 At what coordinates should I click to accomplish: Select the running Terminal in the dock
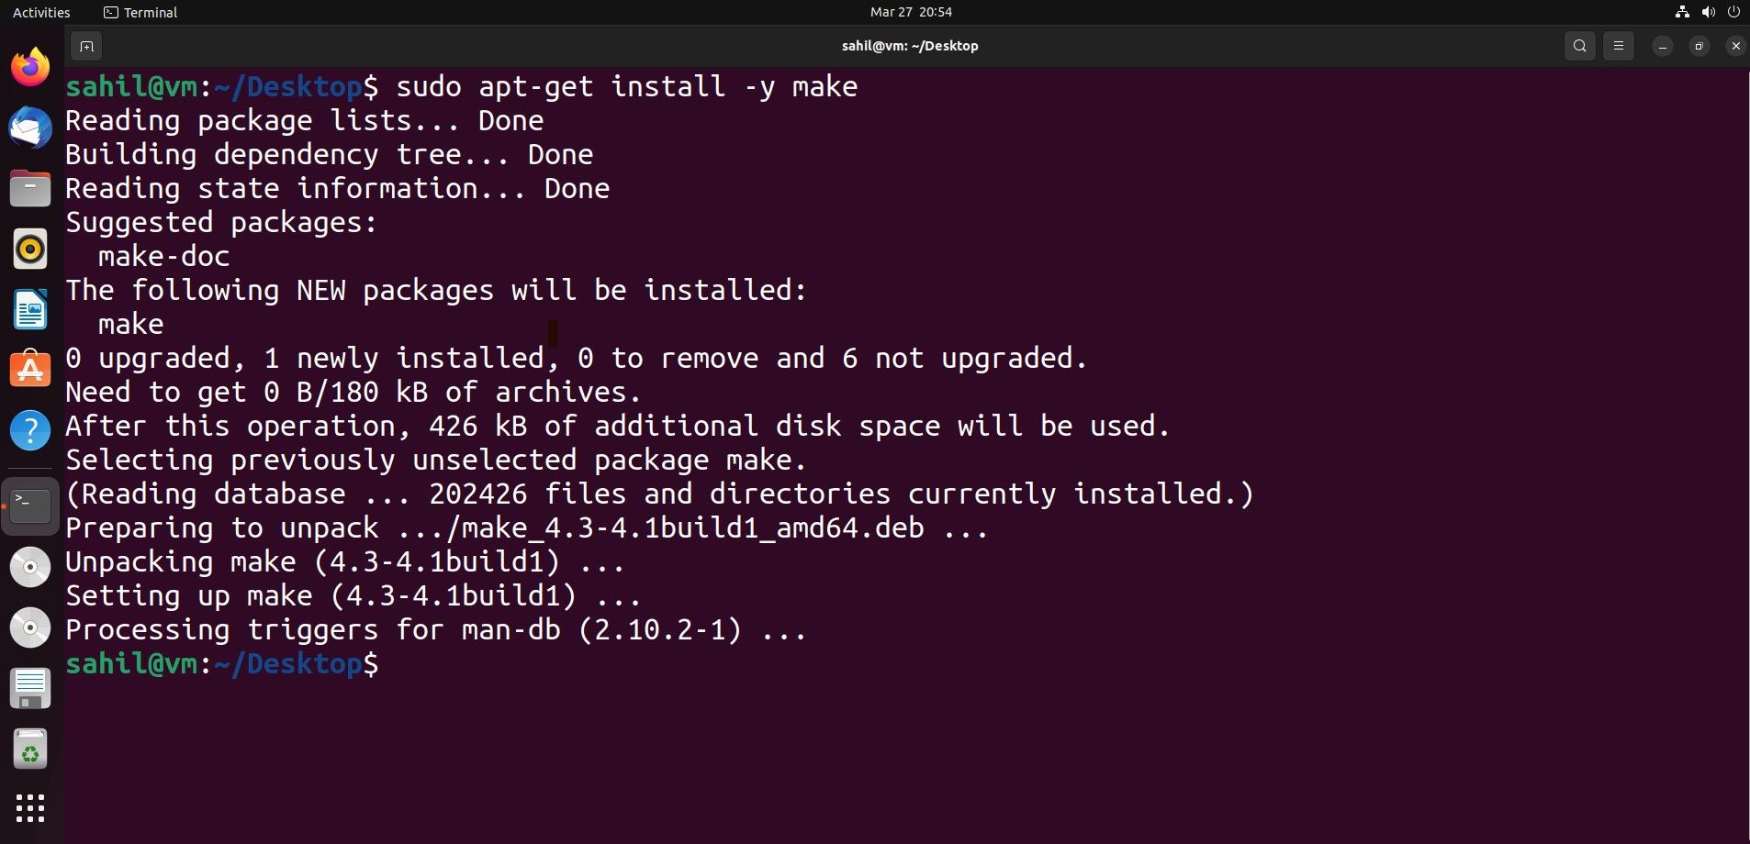(30, 505)
